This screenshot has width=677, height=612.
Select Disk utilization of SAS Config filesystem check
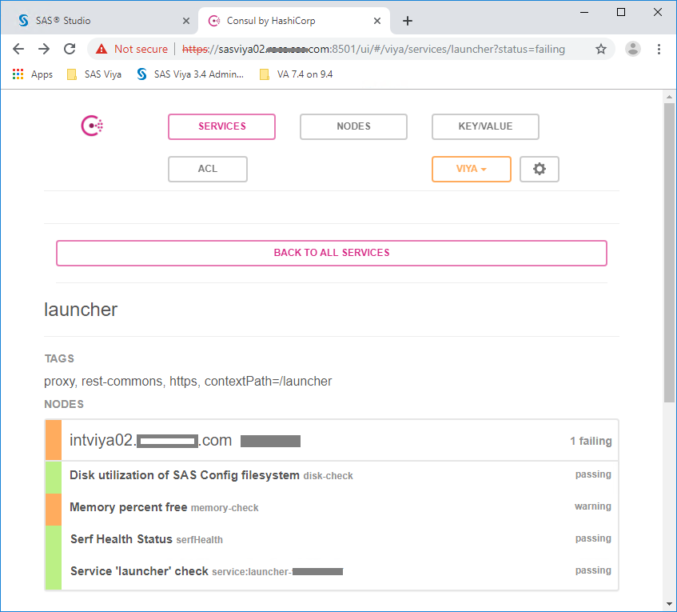tap(332, 475)
